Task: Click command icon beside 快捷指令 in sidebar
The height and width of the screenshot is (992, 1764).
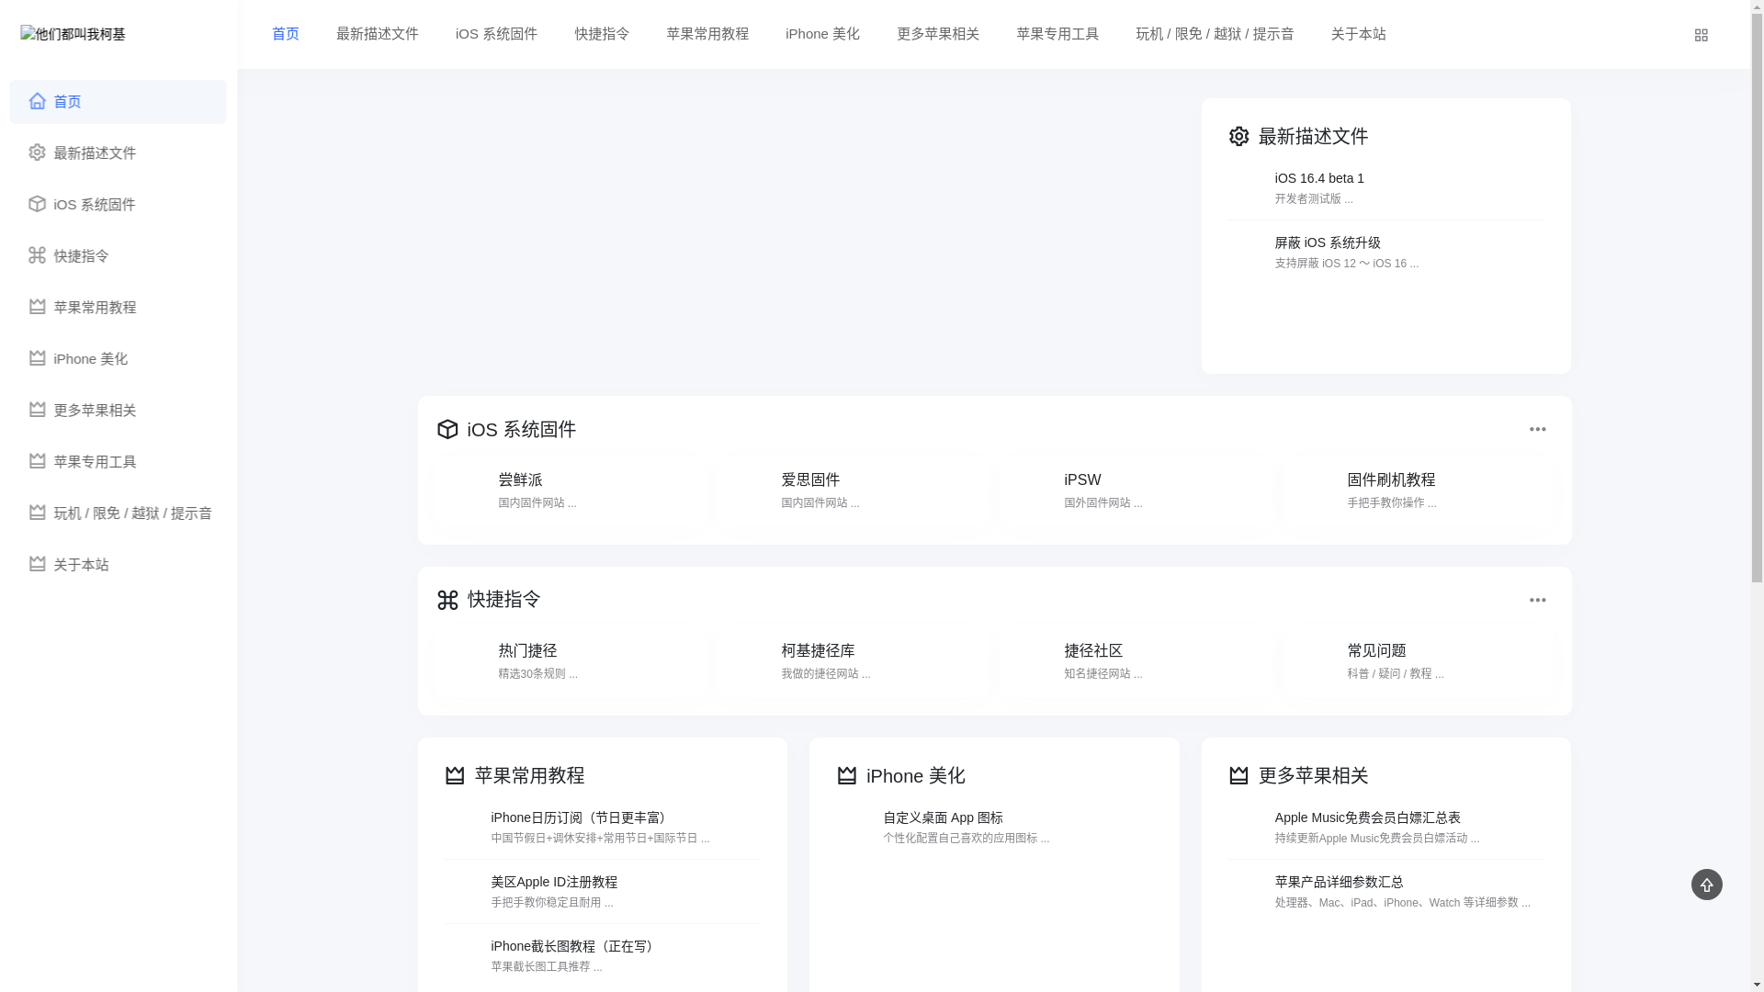Action: pos(37,255)
